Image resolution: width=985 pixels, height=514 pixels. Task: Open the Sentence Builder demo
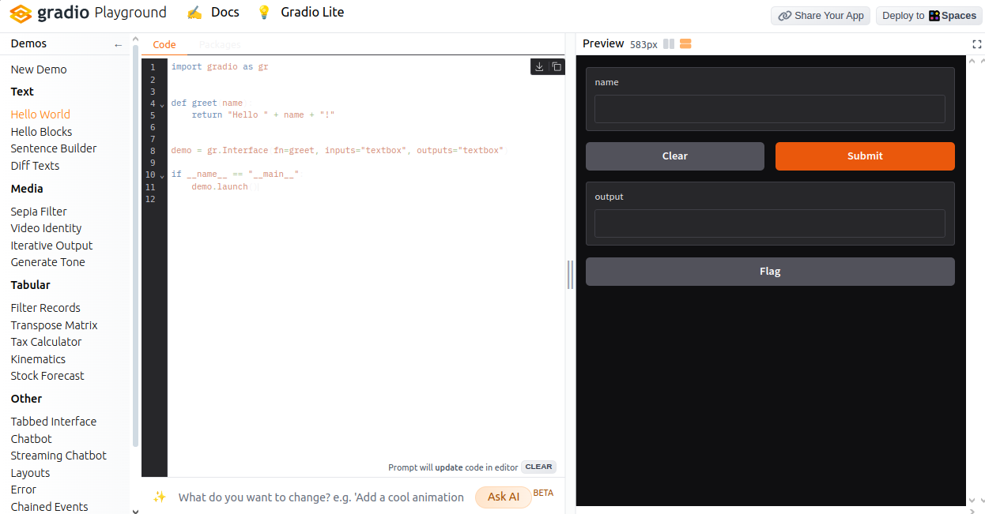(54, 148)
